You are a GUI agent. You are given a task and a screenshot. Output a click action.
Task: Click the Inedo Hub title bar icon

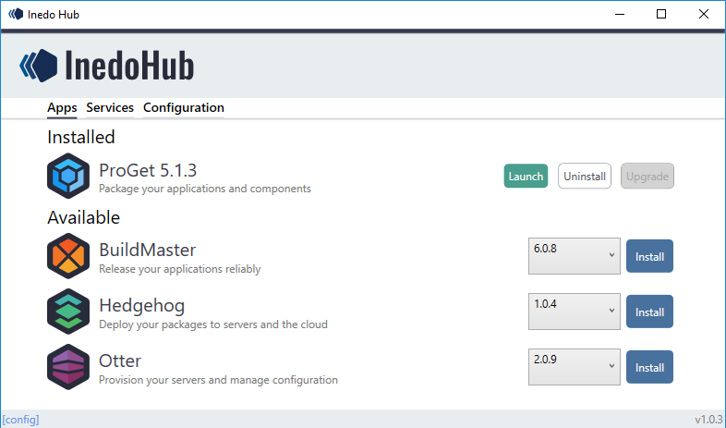coord(15,14)
